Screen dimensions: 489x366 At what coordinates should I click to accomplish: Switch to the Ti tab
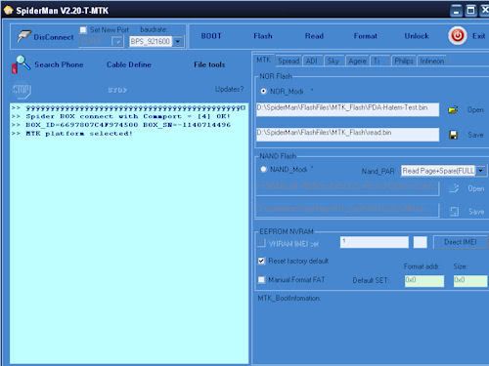point(380,61)
